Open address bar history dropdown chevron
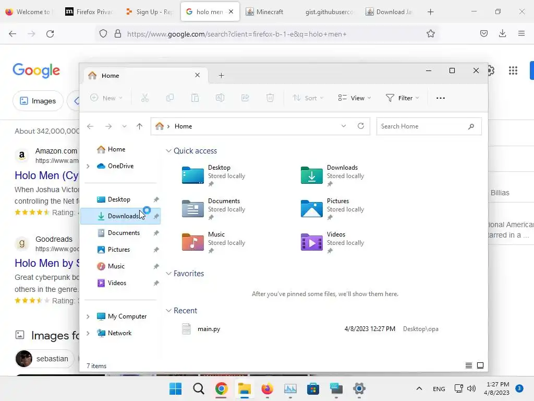Viewport: 534px width, 401px height. click(344, 126)
